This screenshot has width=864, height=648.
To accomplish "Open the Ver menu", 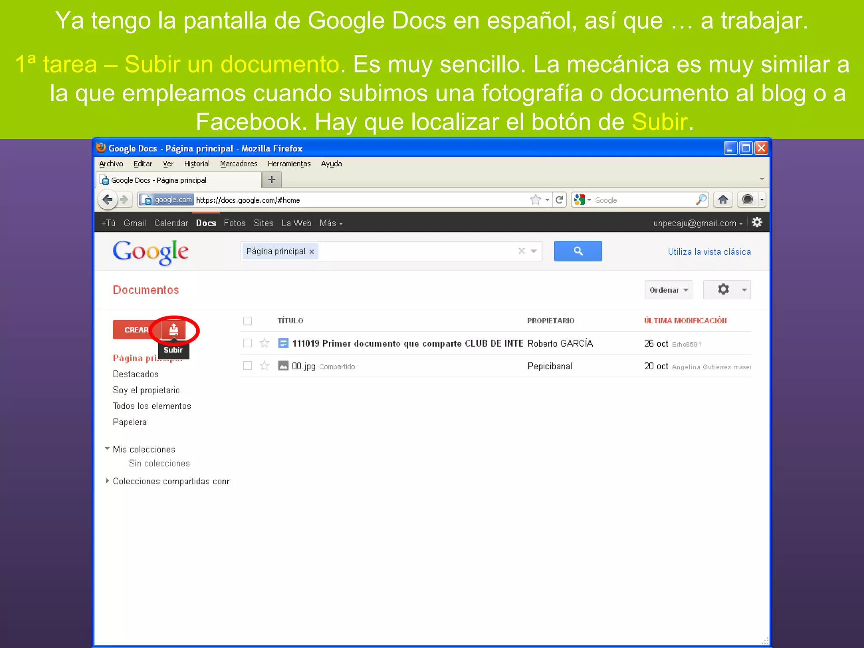I will coord(168,164).
